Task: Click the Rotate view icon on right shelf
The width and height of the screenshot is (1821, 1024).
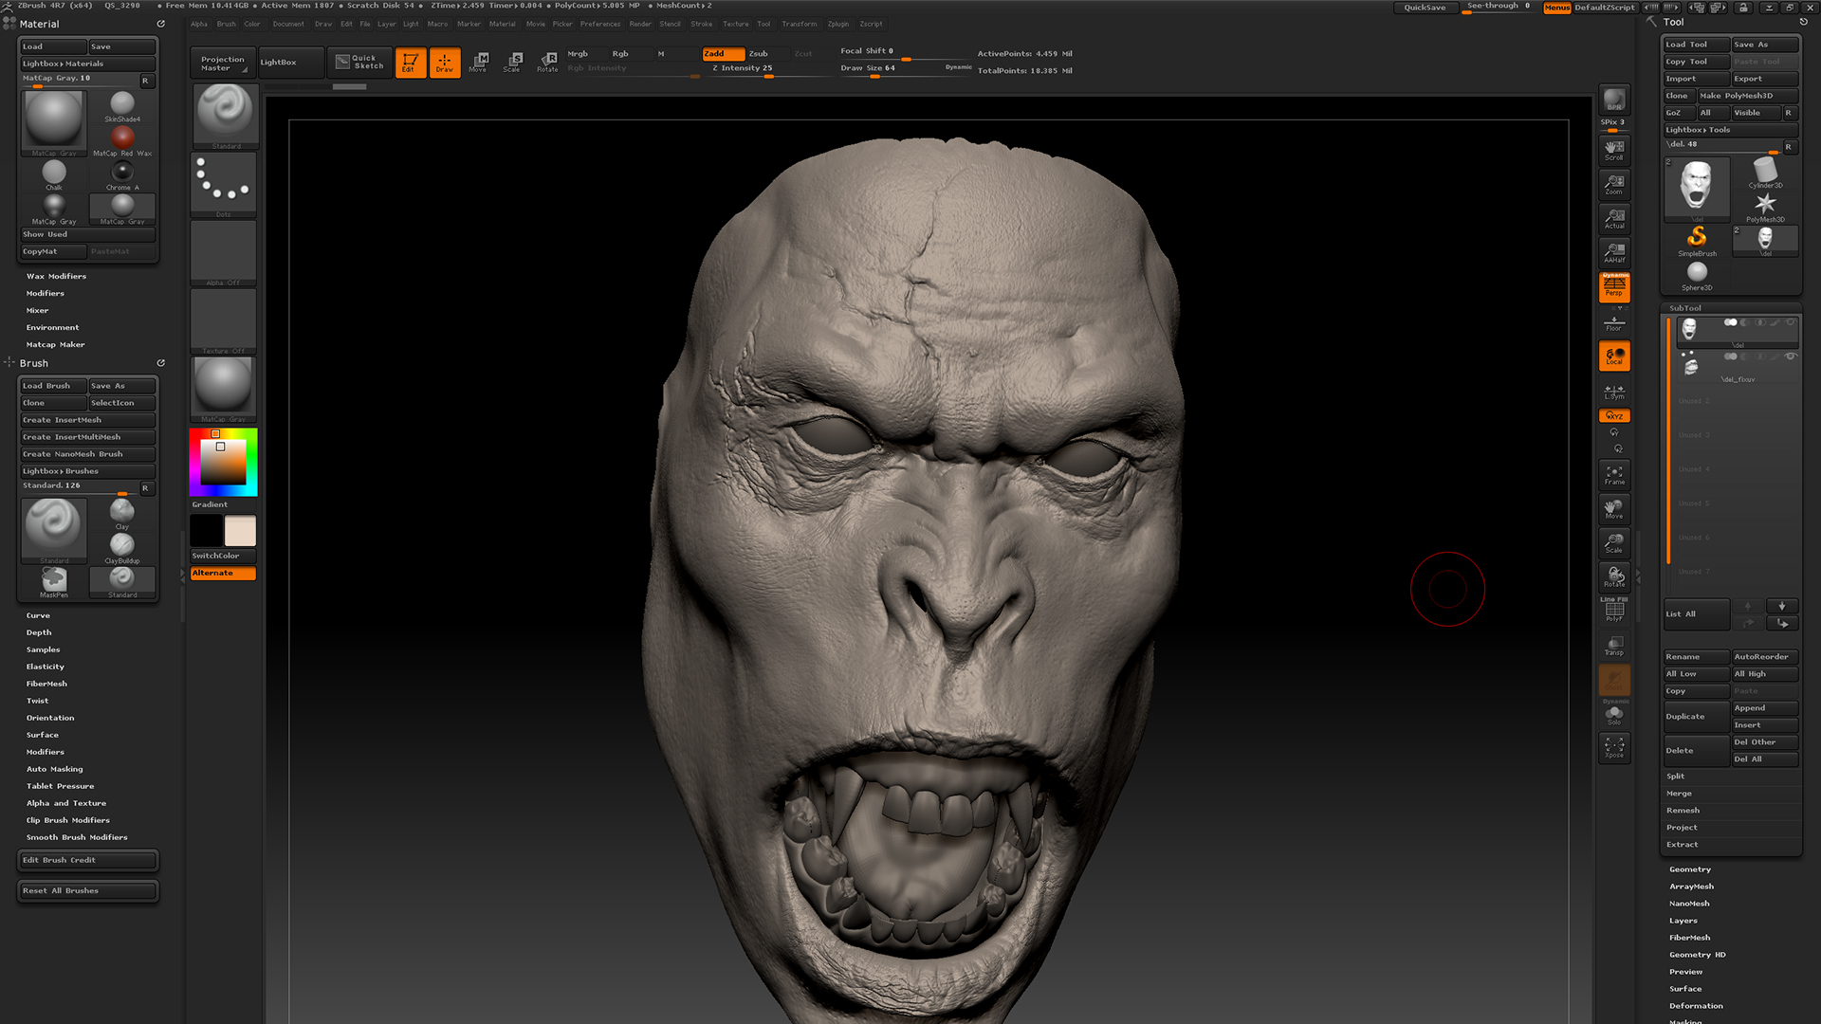Action: [x=1614, y=576]
